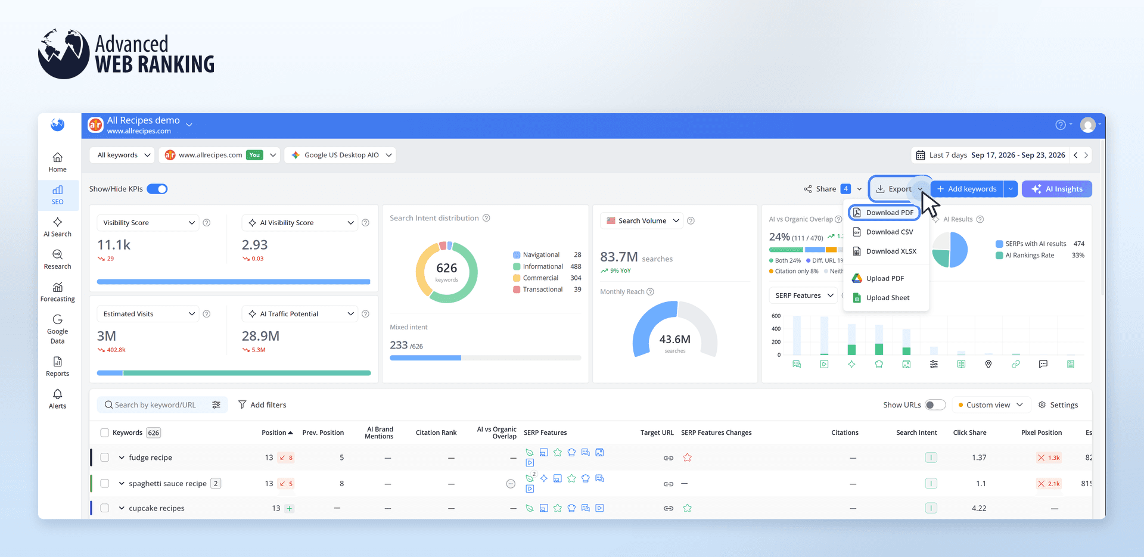Click the Settings gear icon above table
Screen dimensions: 1144x557
pyautogui.click(x=1042, y=405)
